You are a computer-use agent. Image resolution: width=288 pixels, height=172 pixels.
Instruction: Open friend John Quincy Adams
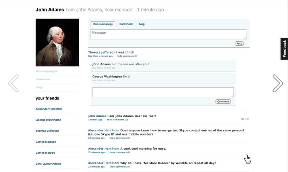(49, 163)
